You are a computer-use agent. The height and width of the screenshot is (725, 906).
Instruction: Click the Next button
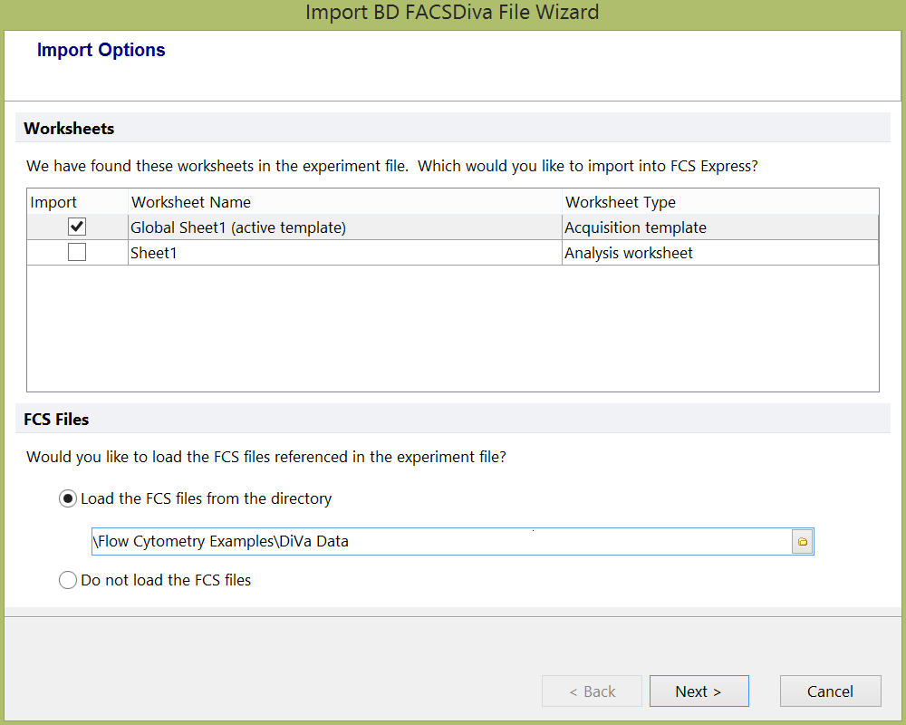(x=699, y=691)
